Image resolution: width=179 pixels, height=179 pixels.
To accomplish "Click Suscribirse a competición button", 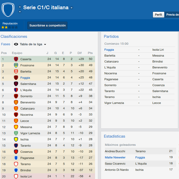I will [47, 25].
